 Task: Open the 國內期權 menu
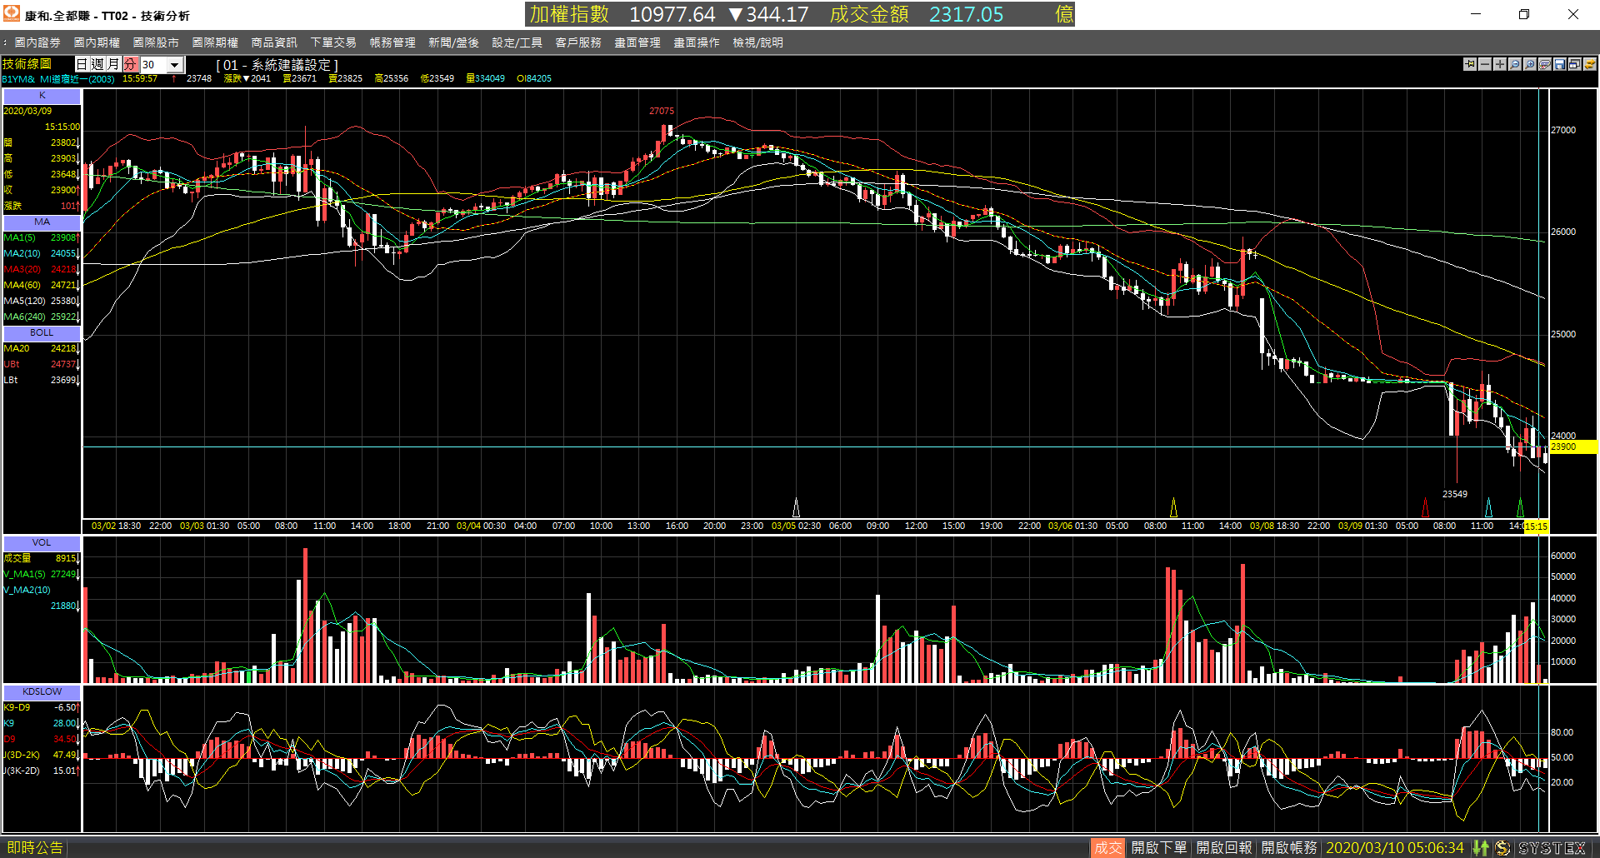[97, 42]
